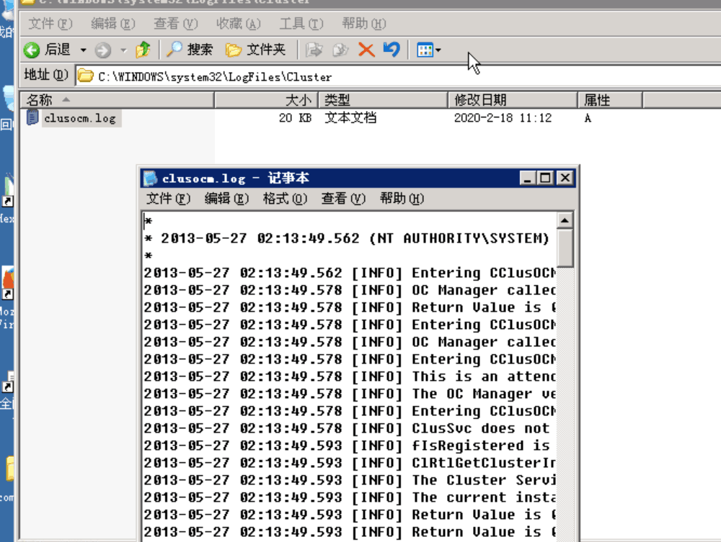Open Explorer 收藏(A) menu
Viewport: 721px width, 542px height.
coord(238,24)
